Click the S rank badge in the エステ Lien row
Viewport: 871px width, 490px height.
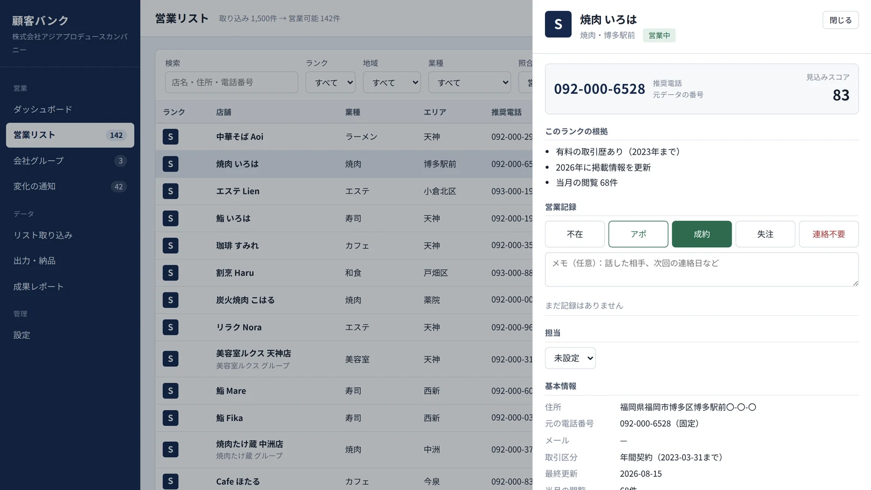170,191
